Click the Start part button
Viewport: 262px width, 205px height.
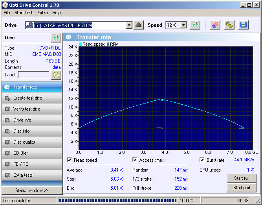point(242,188)
